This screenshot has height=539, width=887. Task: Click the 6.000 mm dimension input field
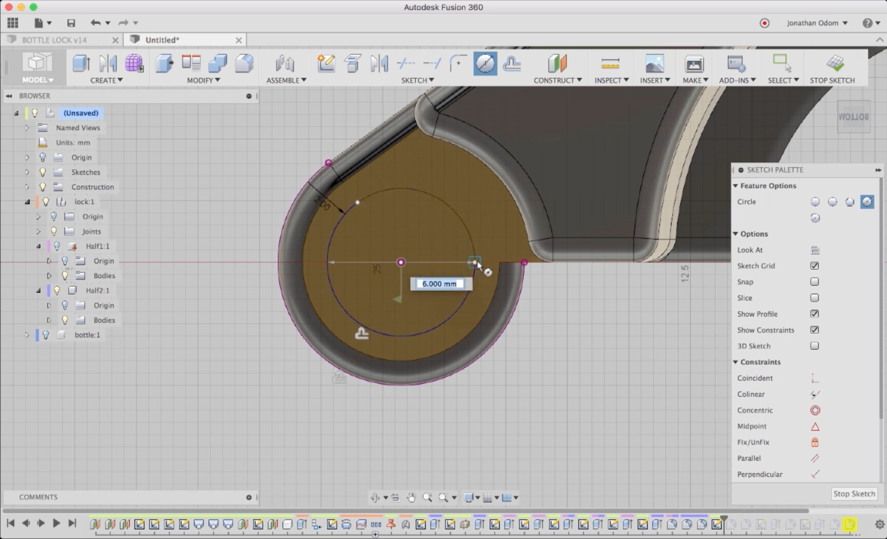[x=440, y=284]
